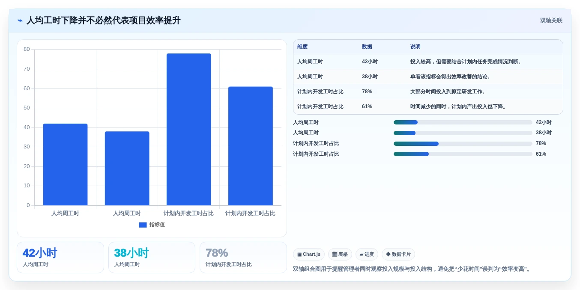Click the description 投入较高，但需要结合计划内任务完成情况判断。
Screen dimensions: 580x290
point(467,62)
